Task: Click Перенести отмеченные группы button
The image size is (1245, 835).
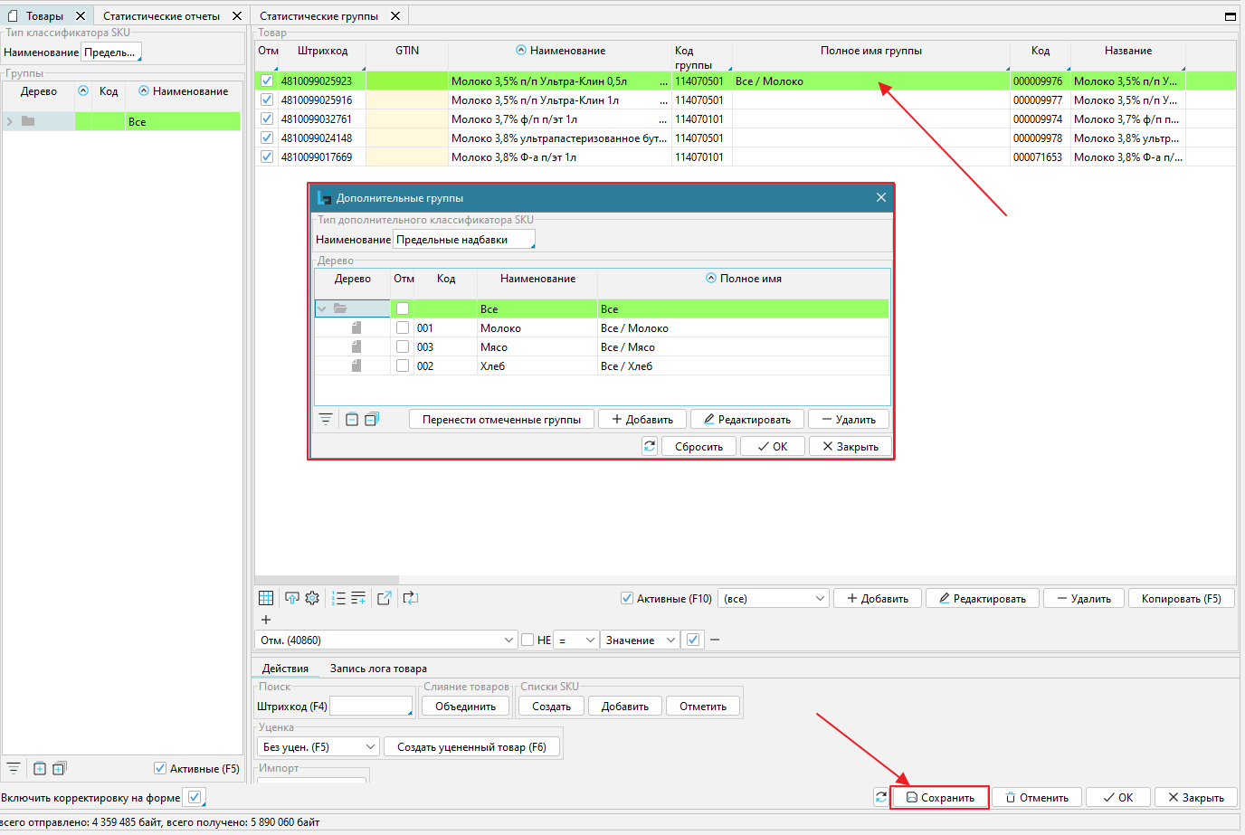Action: [x=501, y=419]
